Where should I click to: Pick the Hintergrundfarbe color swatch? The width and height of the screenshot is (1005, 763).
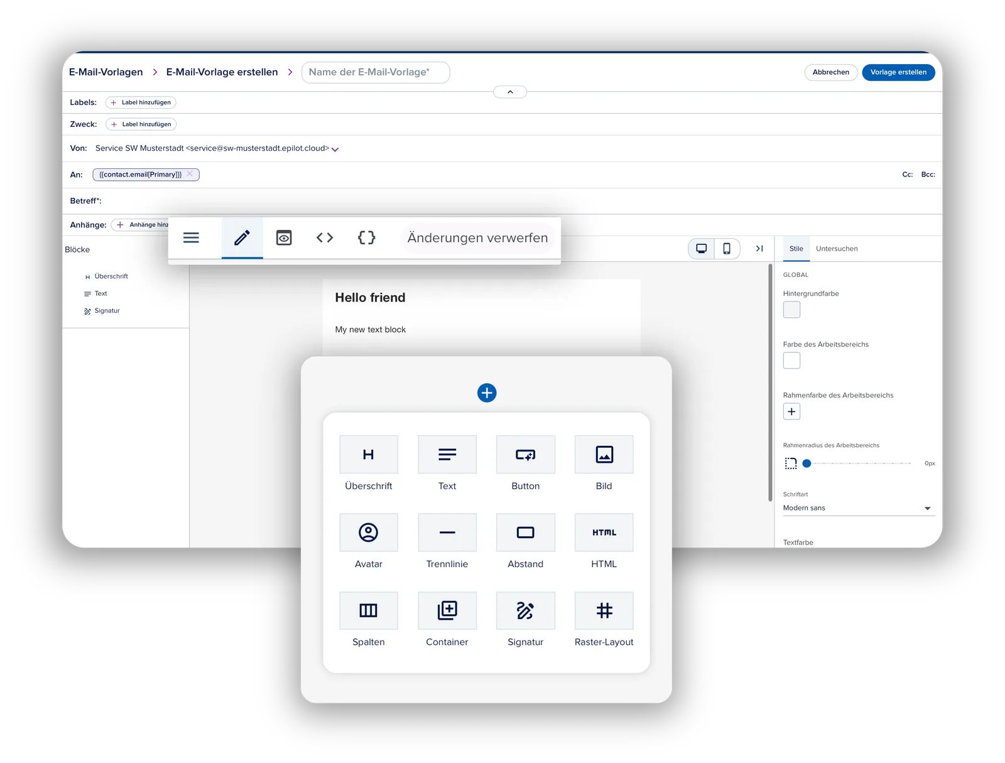(791, 310)
